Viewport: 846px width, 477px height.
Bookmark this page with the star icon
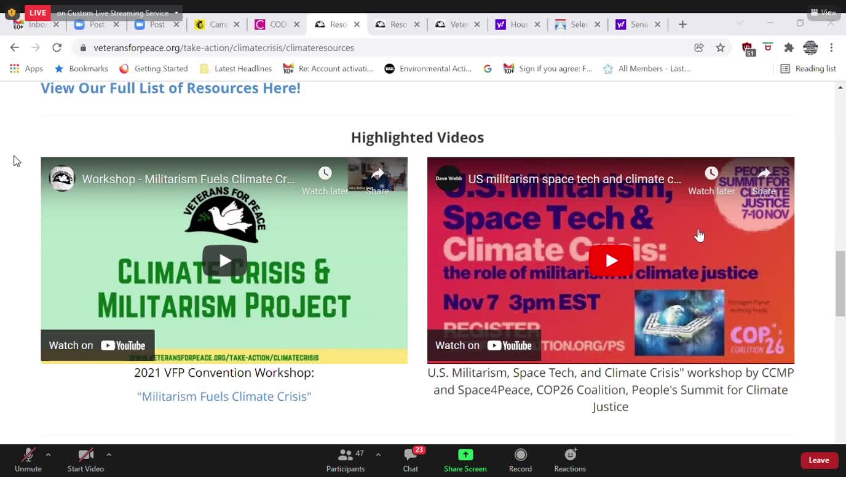point(721,47)
